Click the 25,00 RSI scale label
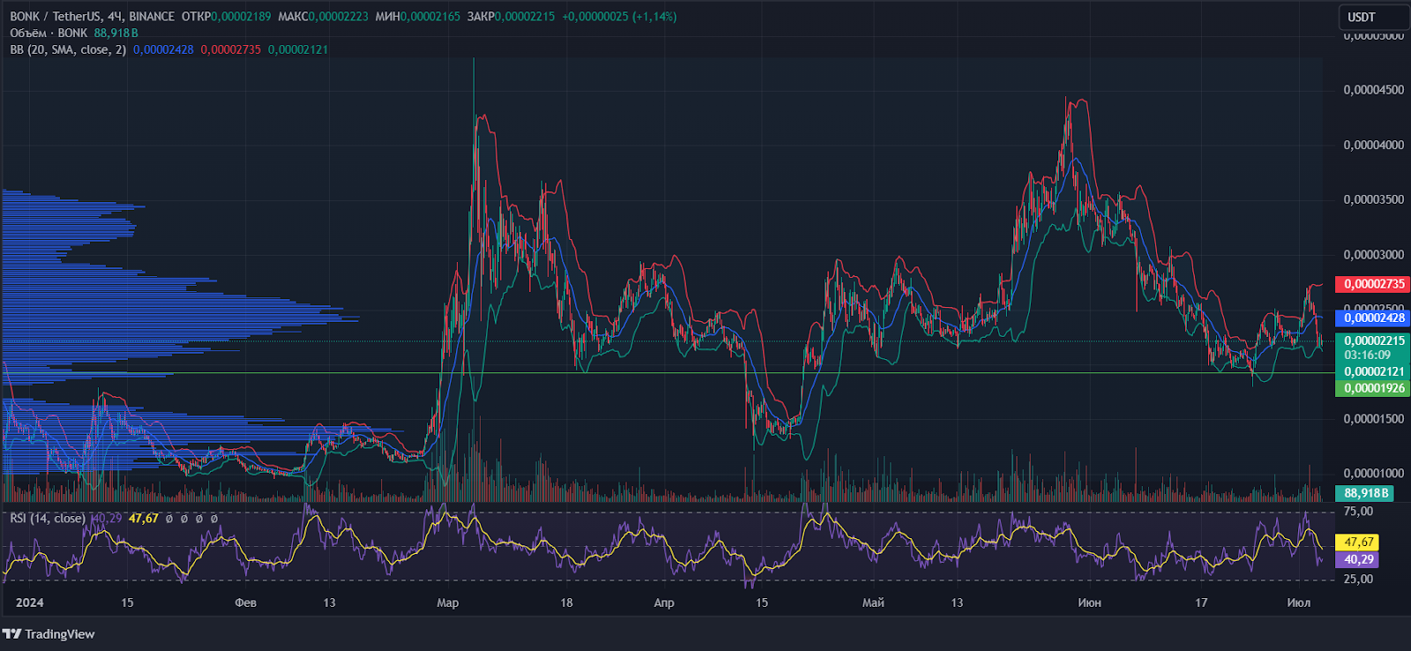Viewport: 1411px width, 651px height. 1358,579
